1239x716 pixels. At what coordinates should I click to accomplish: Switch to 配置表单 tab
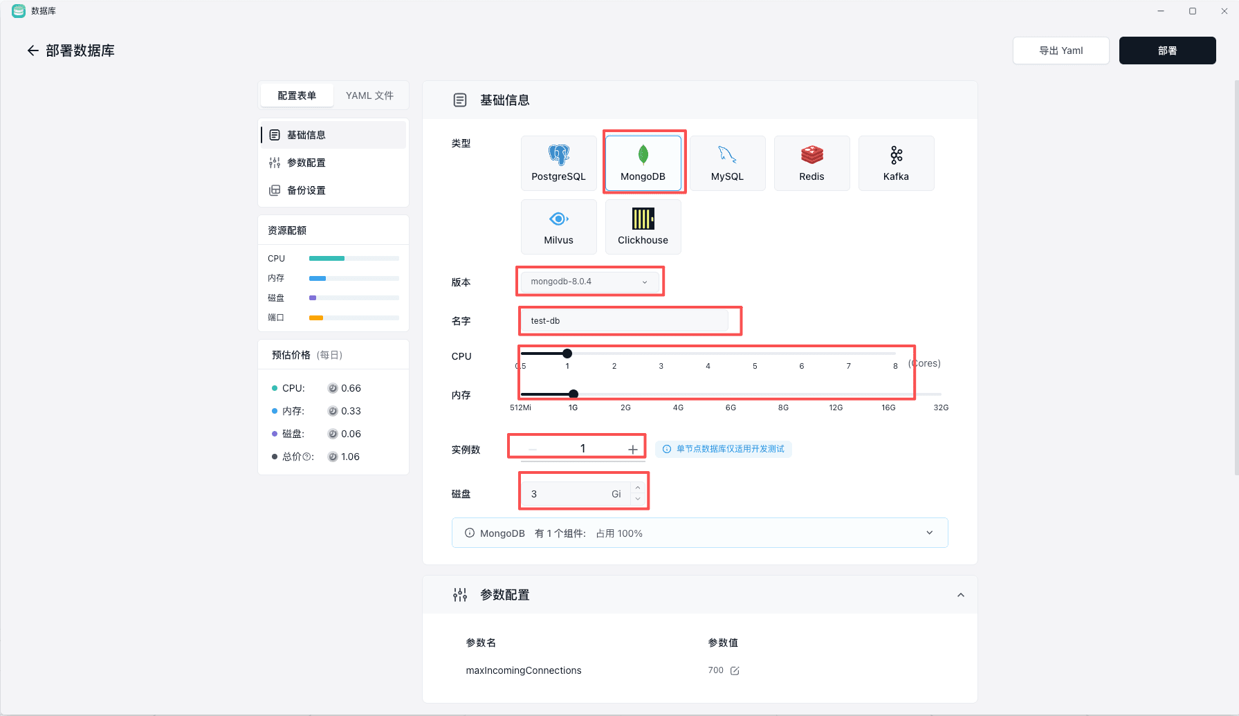point(297,95)
